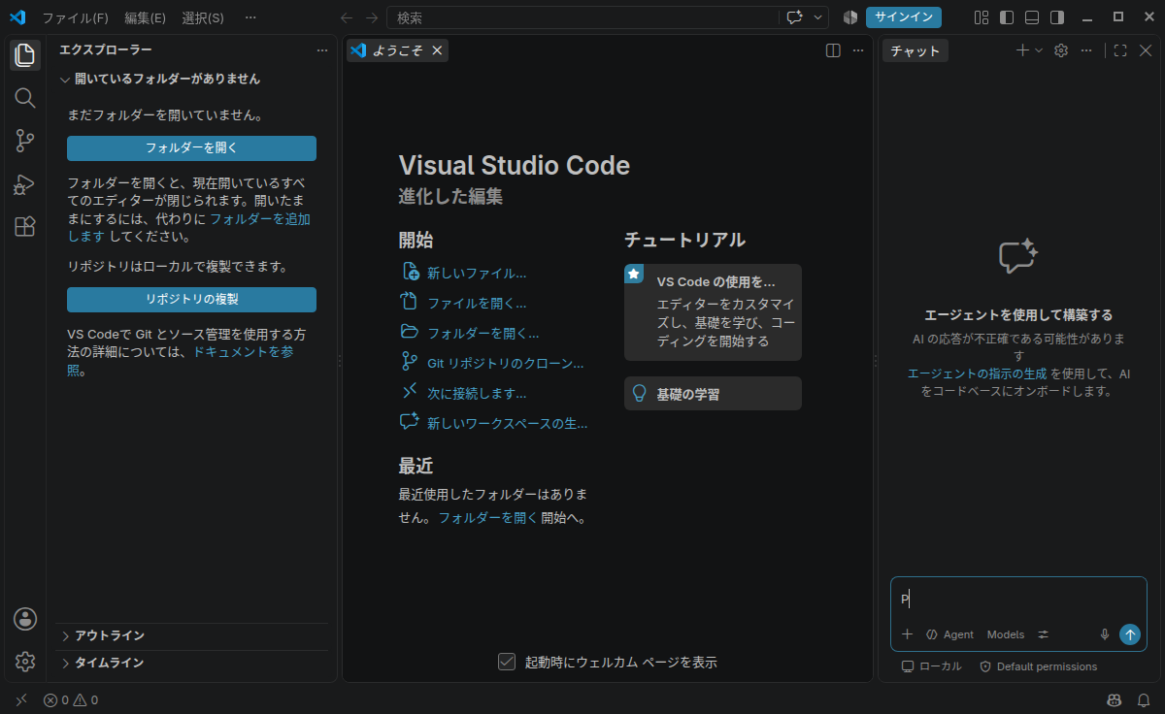Open editor more actions ellipsis
Viewport: 1165px width, 714px height.
857,50
